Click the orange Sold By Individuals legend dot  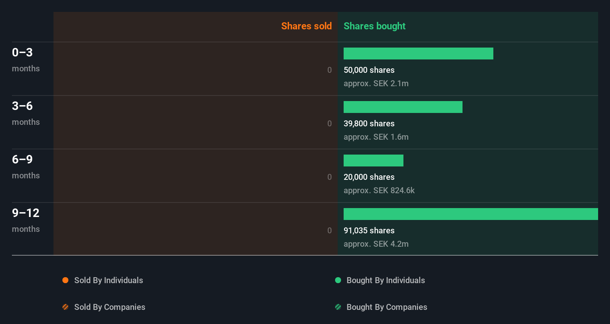65,280
